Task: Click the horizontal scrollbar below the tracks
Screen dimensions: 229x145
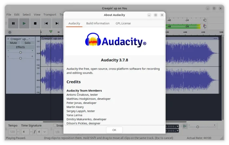Action: pyautogui.click(x=114, y=122)
